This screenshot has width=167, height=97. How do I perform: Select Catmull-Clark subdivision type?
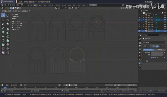pyautogui.click(x=148, y=50)
